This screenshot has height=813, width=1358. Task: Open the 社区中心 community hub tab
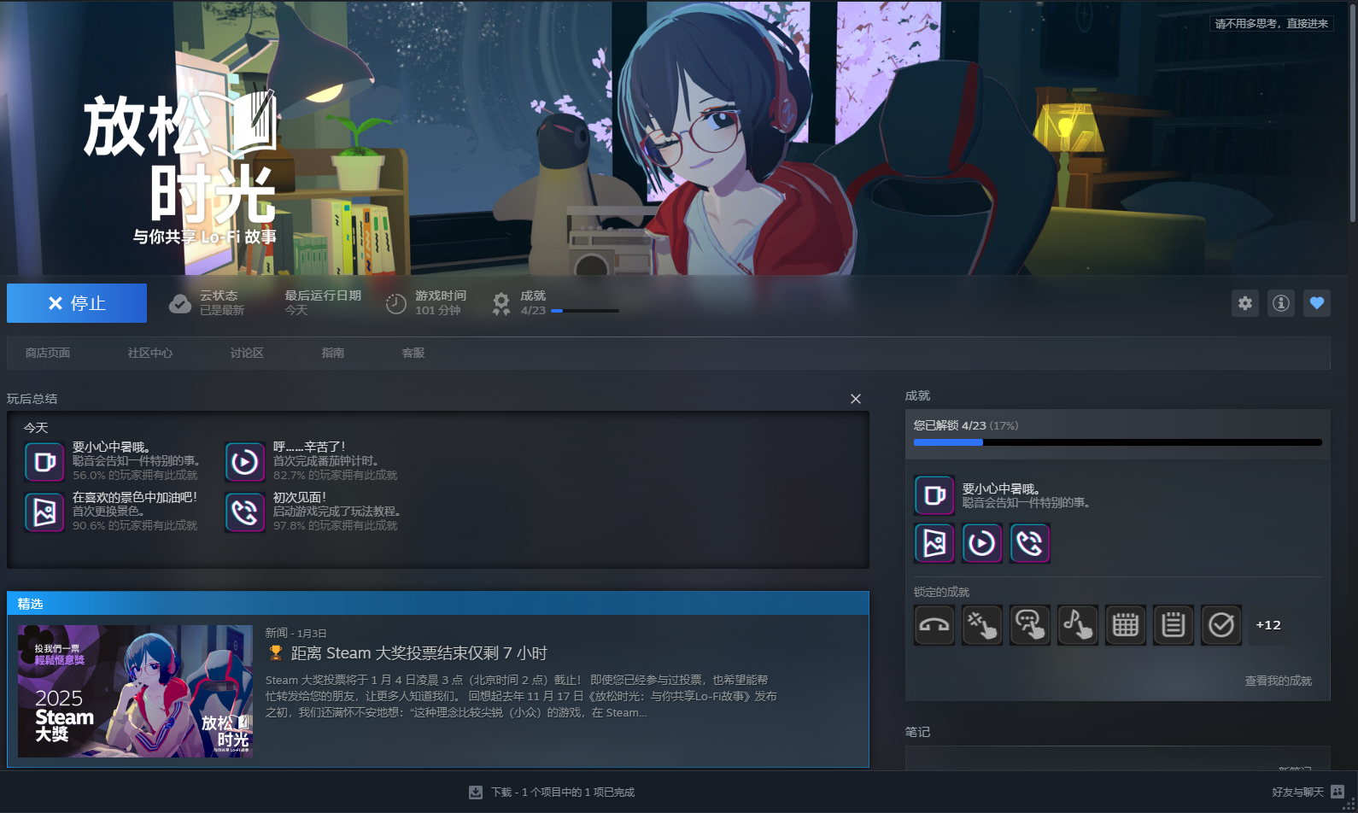[150, 353]
